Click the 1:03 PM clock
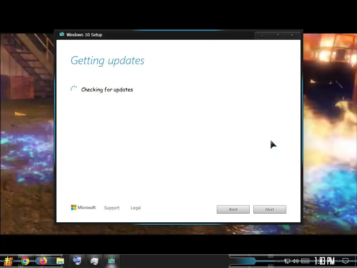 tap(325, 261)
